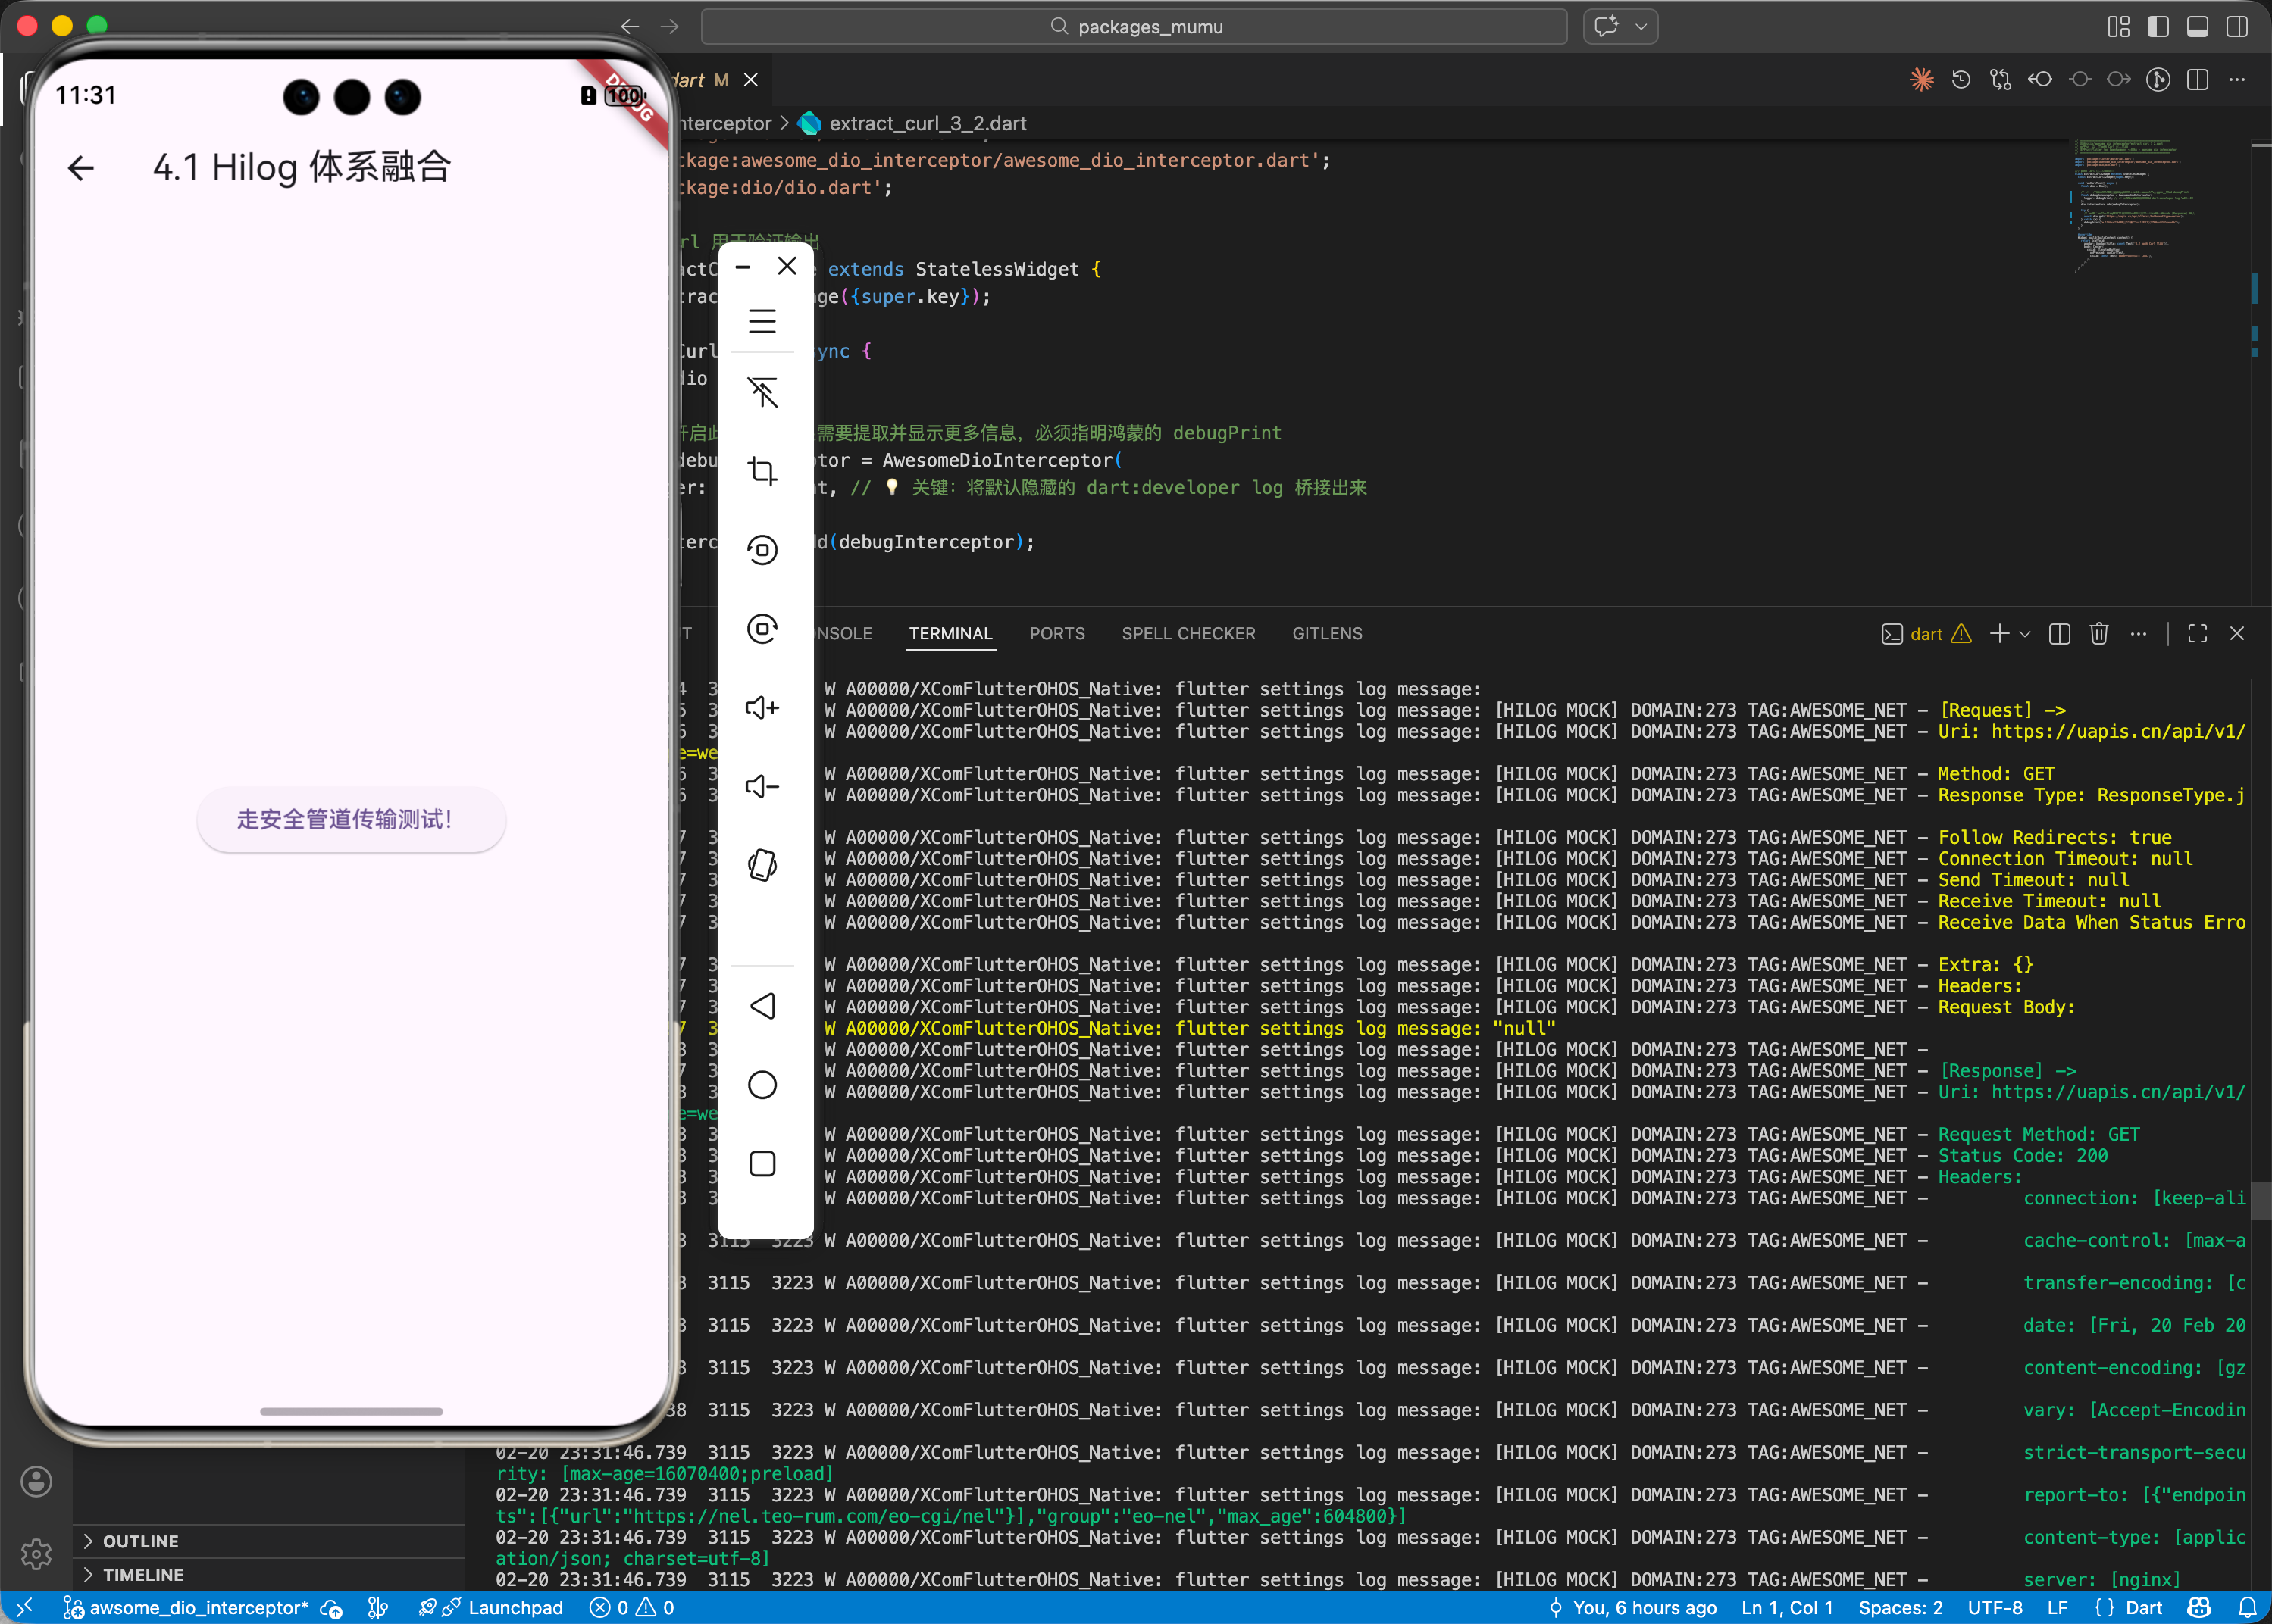Viewport: 2272px width, 1624px height.
Task: Tap the 走安全管道传输测试 button in emulator
Action: click(351, 820)
